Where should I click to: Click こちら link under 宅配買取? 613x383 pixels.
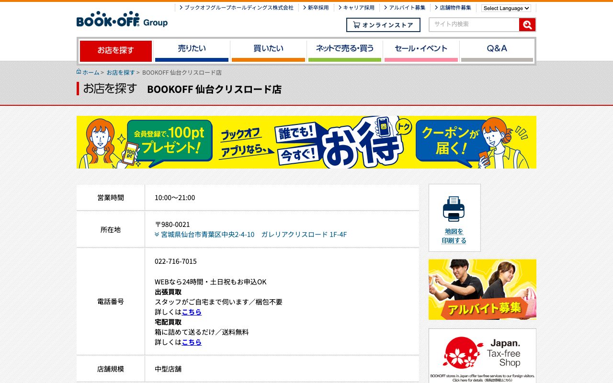tap(192, 342)
